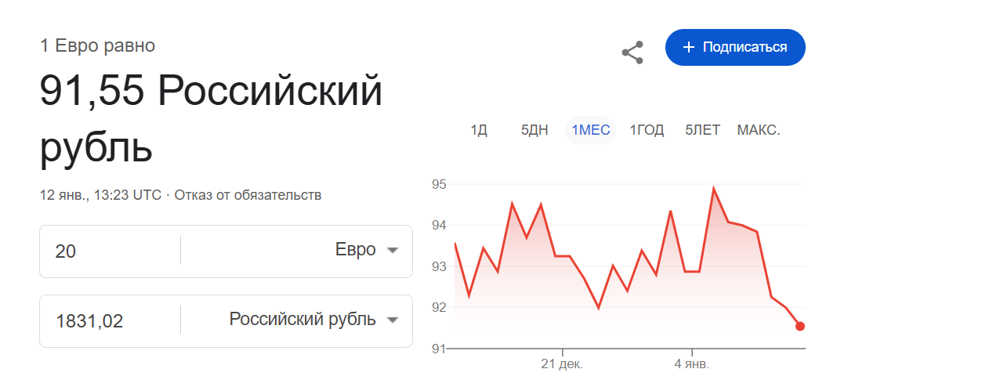Screen dimensions: 1000x387
Task: Expand the Российский рубль currency dropdown
Action: click(314, 320)
